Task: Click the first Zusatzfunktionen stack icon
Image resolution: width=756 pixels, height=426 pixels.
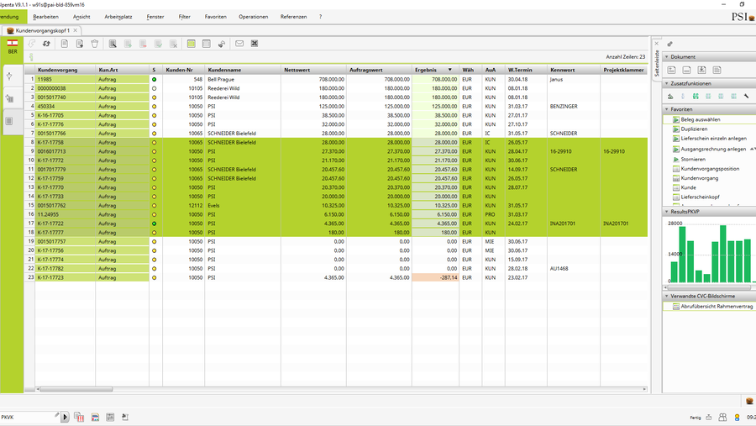Action: pos(670,97)
